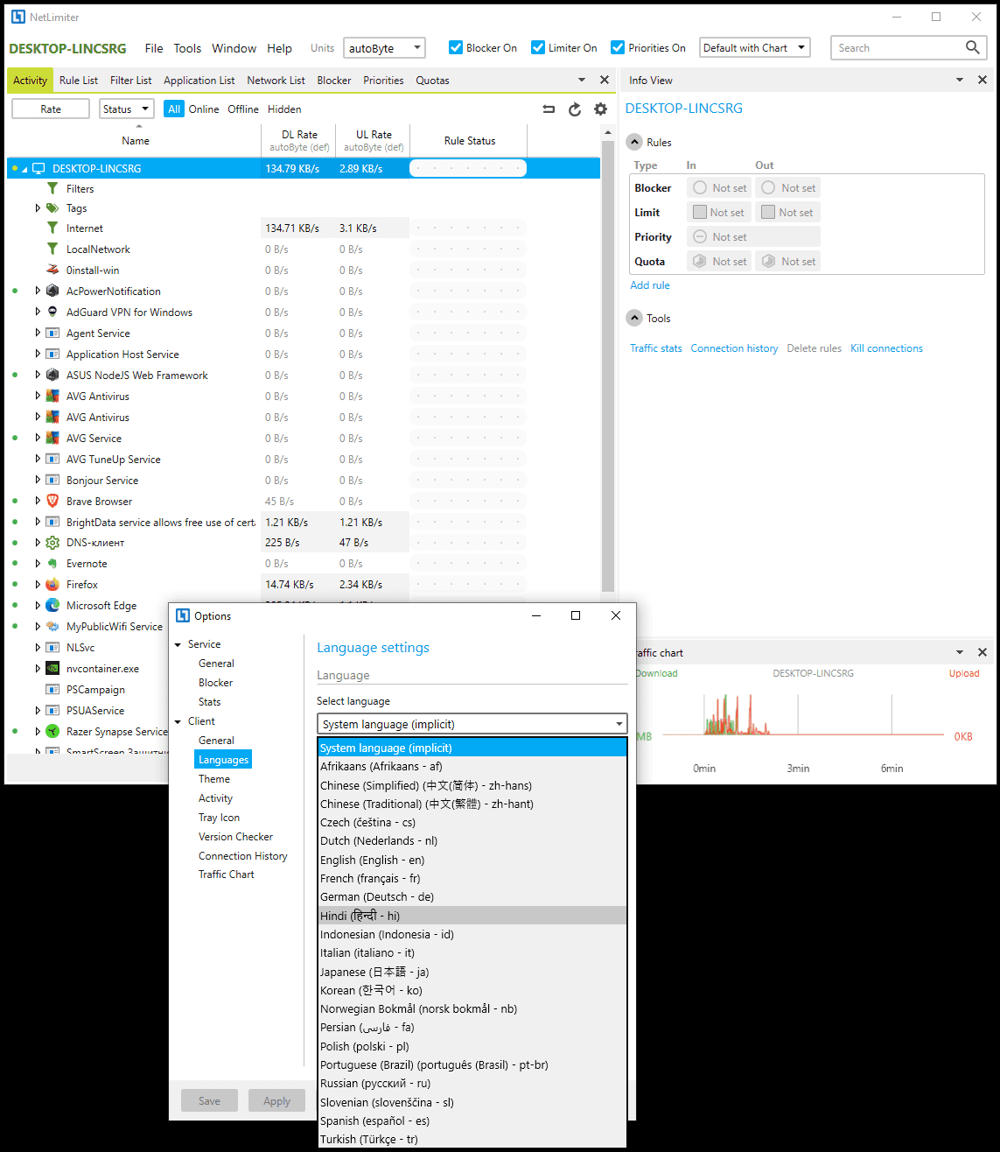Click the Microsoft Edge icon in list
The image size is (1000, 1152).
(52, 606)
